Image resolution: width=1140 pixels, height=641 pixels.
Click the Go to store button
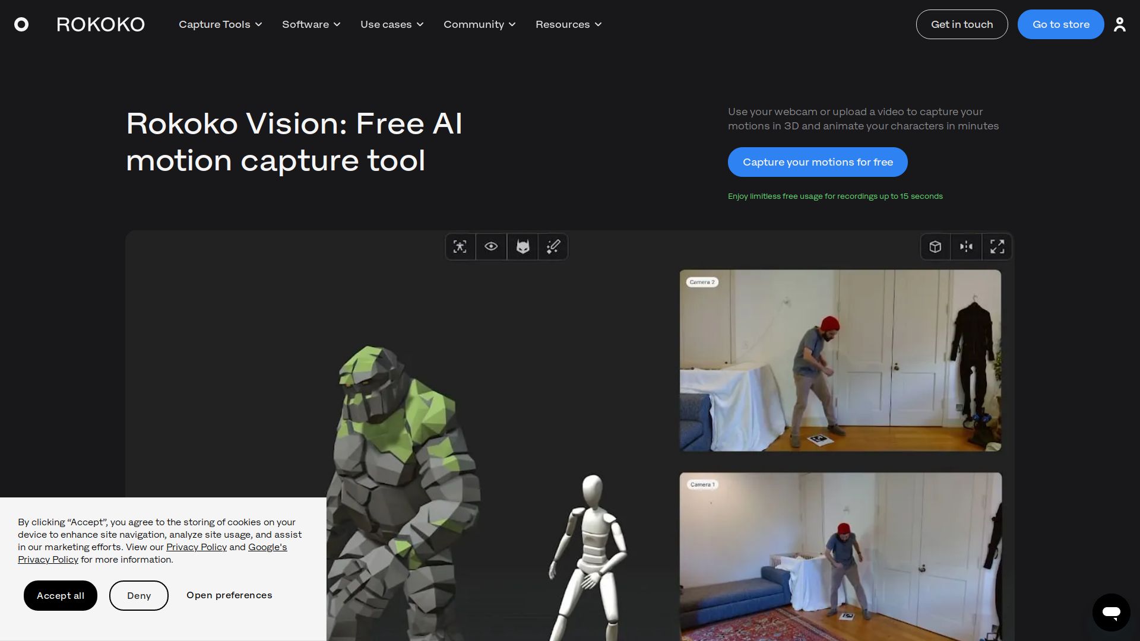[1060, 24]
